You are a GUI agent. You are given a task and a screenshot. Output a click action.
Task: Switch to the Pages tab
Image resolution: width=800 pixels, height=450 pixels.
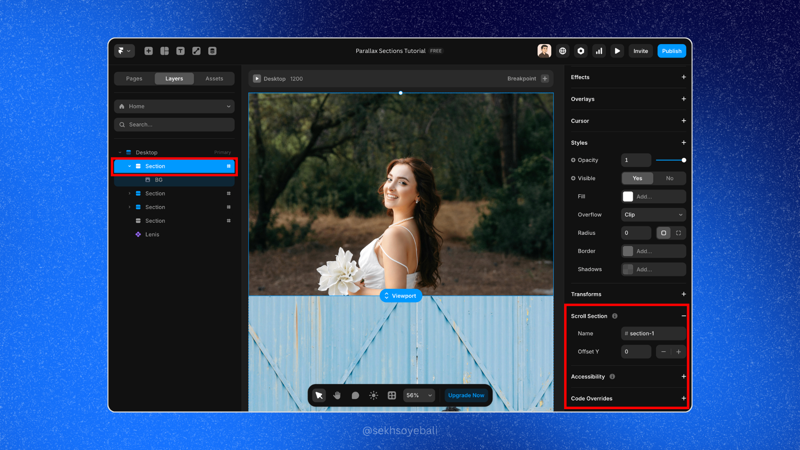pos(134,79)
